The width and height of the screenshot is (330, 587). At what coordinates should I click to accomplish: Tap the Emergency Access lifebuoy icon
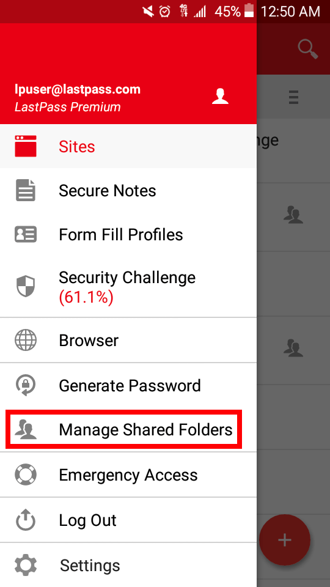point(26,474)
